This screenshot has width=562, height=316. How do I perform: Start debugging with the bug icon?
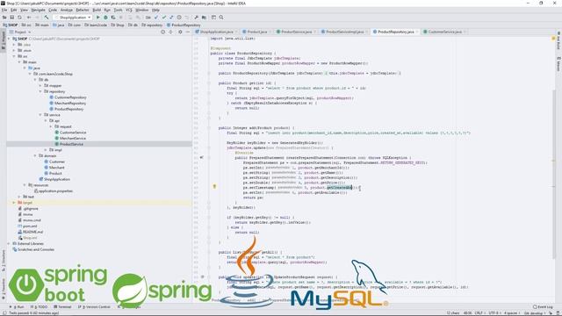click(105, 18)
